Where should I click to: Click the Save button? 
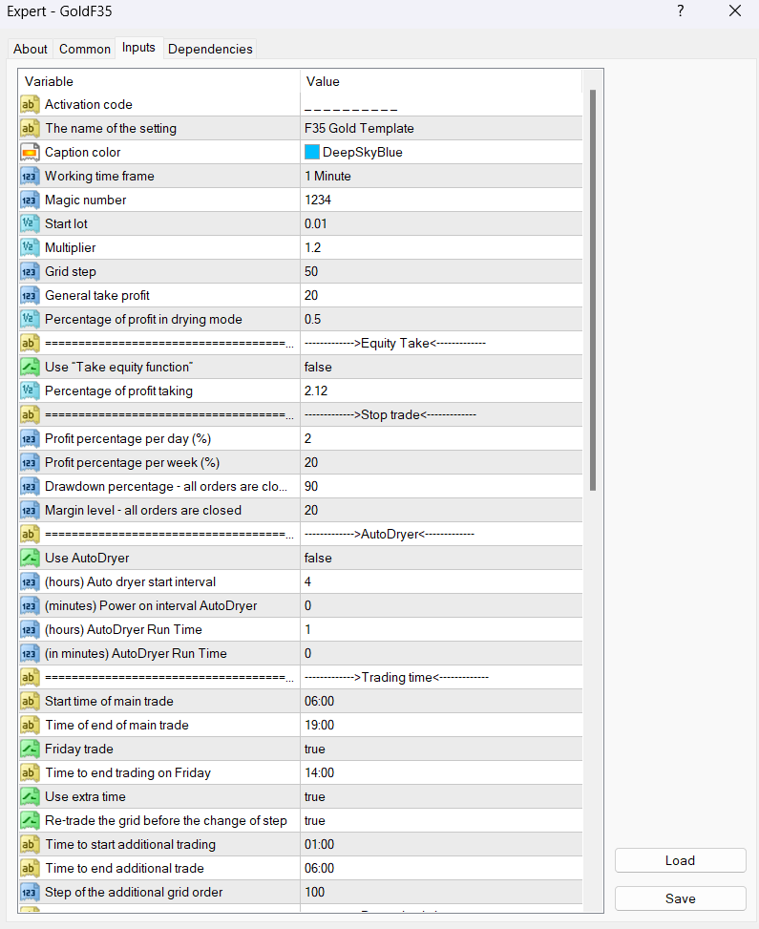[680, 898]
